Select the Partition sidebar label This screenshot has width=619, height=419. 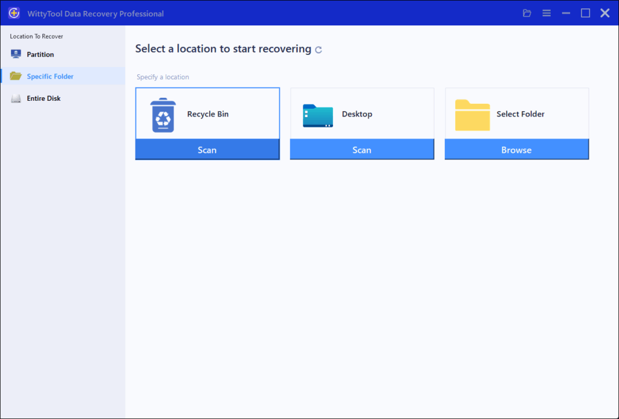[x=41, y=54]
